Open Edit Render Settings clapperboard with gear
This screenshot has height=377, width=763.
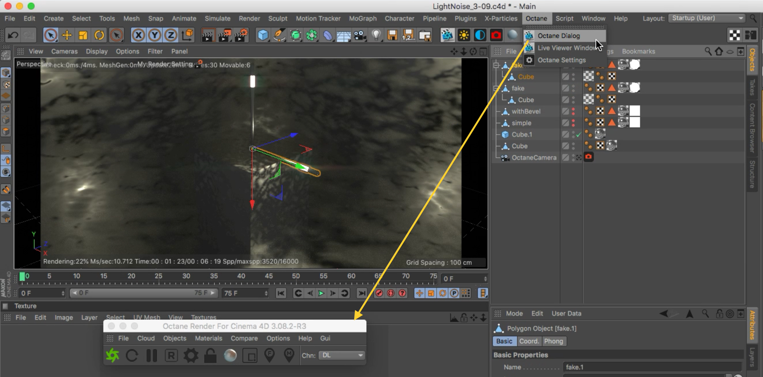(241, 35)
